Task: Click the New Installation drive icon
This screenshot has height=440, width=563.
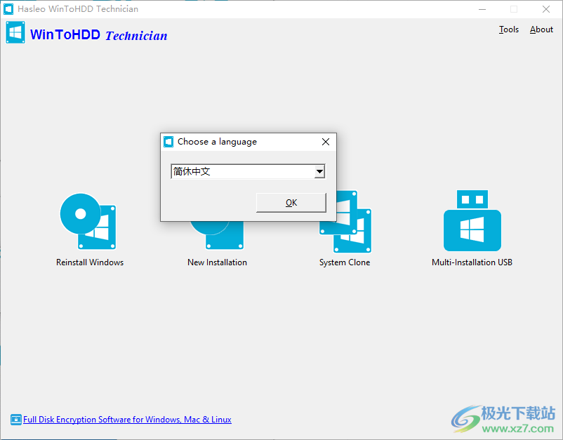Action: tap(218, 235)
